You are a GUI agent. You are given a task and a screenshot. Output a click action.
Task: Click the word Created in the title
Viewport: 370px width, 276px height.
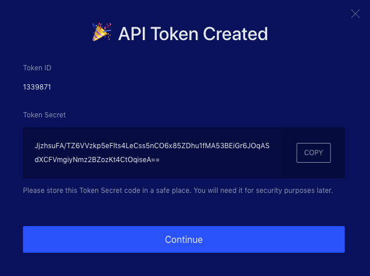tap(235, 34)
